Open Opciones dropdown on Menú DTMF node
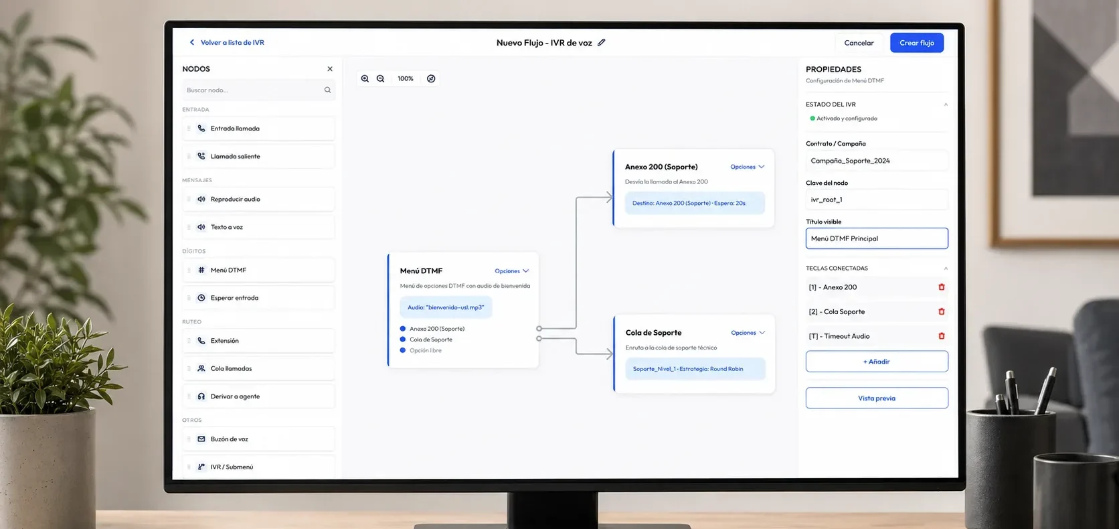The image size is (1119, 529). tap(512, 271)
